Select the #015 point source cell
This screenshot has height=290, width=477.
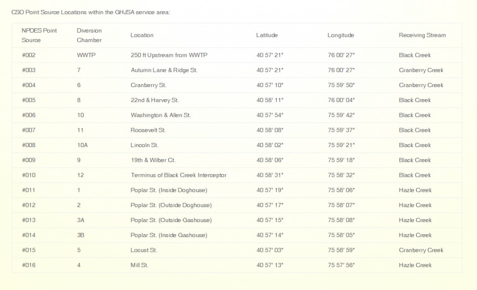click(x=29, y=250)
